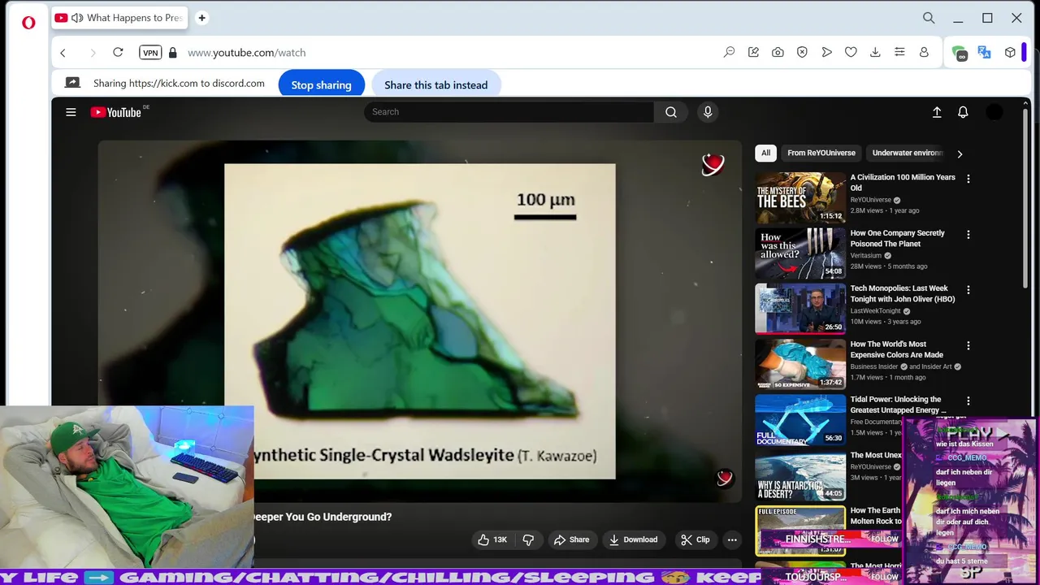Screen dimensions: 1040x585
Task: Open more actions menu under video
Action: [732, 539]
